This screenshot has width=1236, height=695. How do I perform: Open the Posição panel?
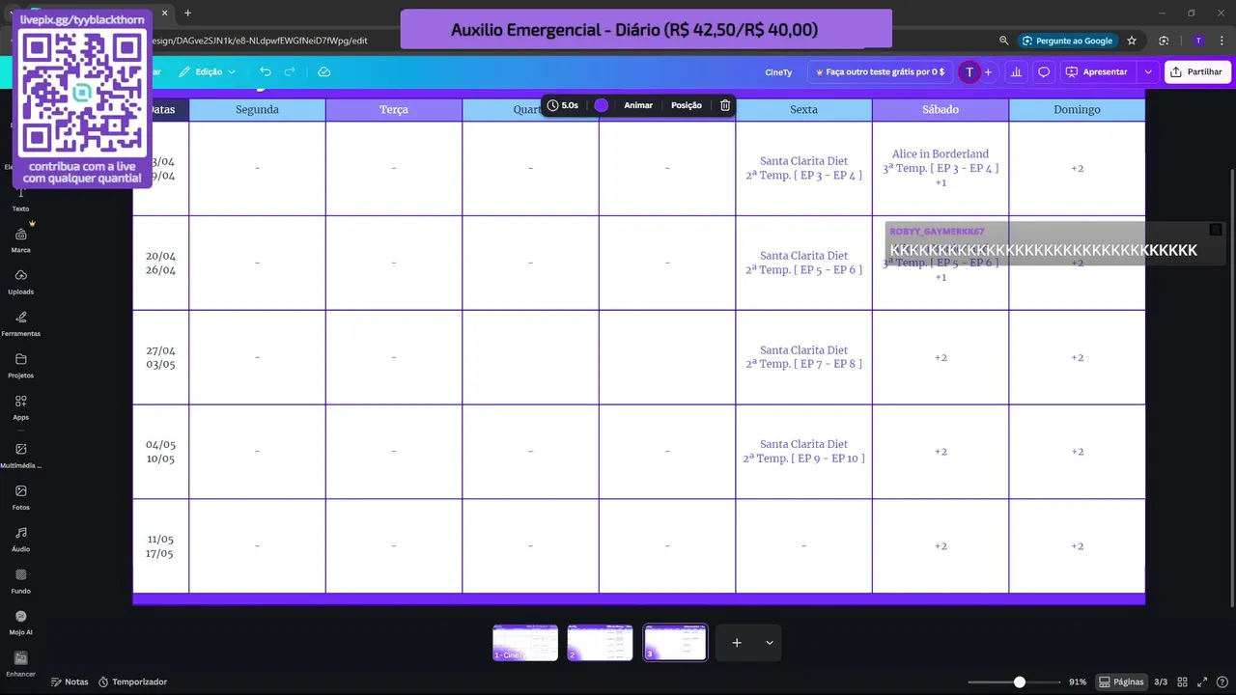(x=687, y=105)
